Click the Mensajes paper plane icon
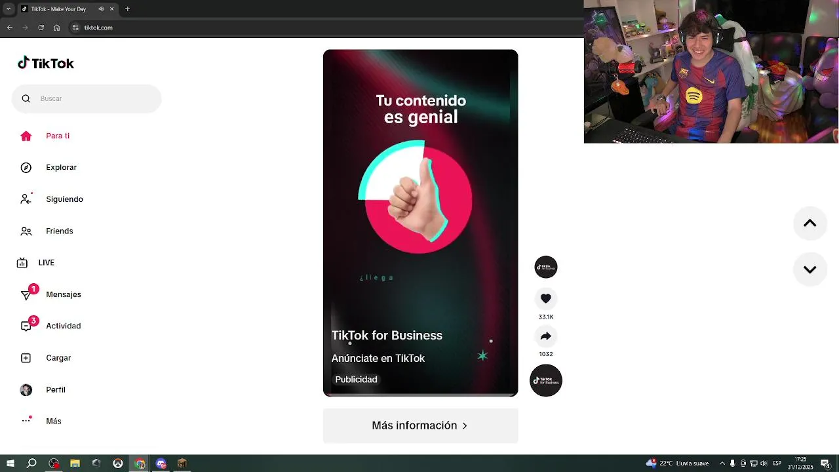Image resolution: width=839 pixels, height=472 pixels. pos(26,295)
